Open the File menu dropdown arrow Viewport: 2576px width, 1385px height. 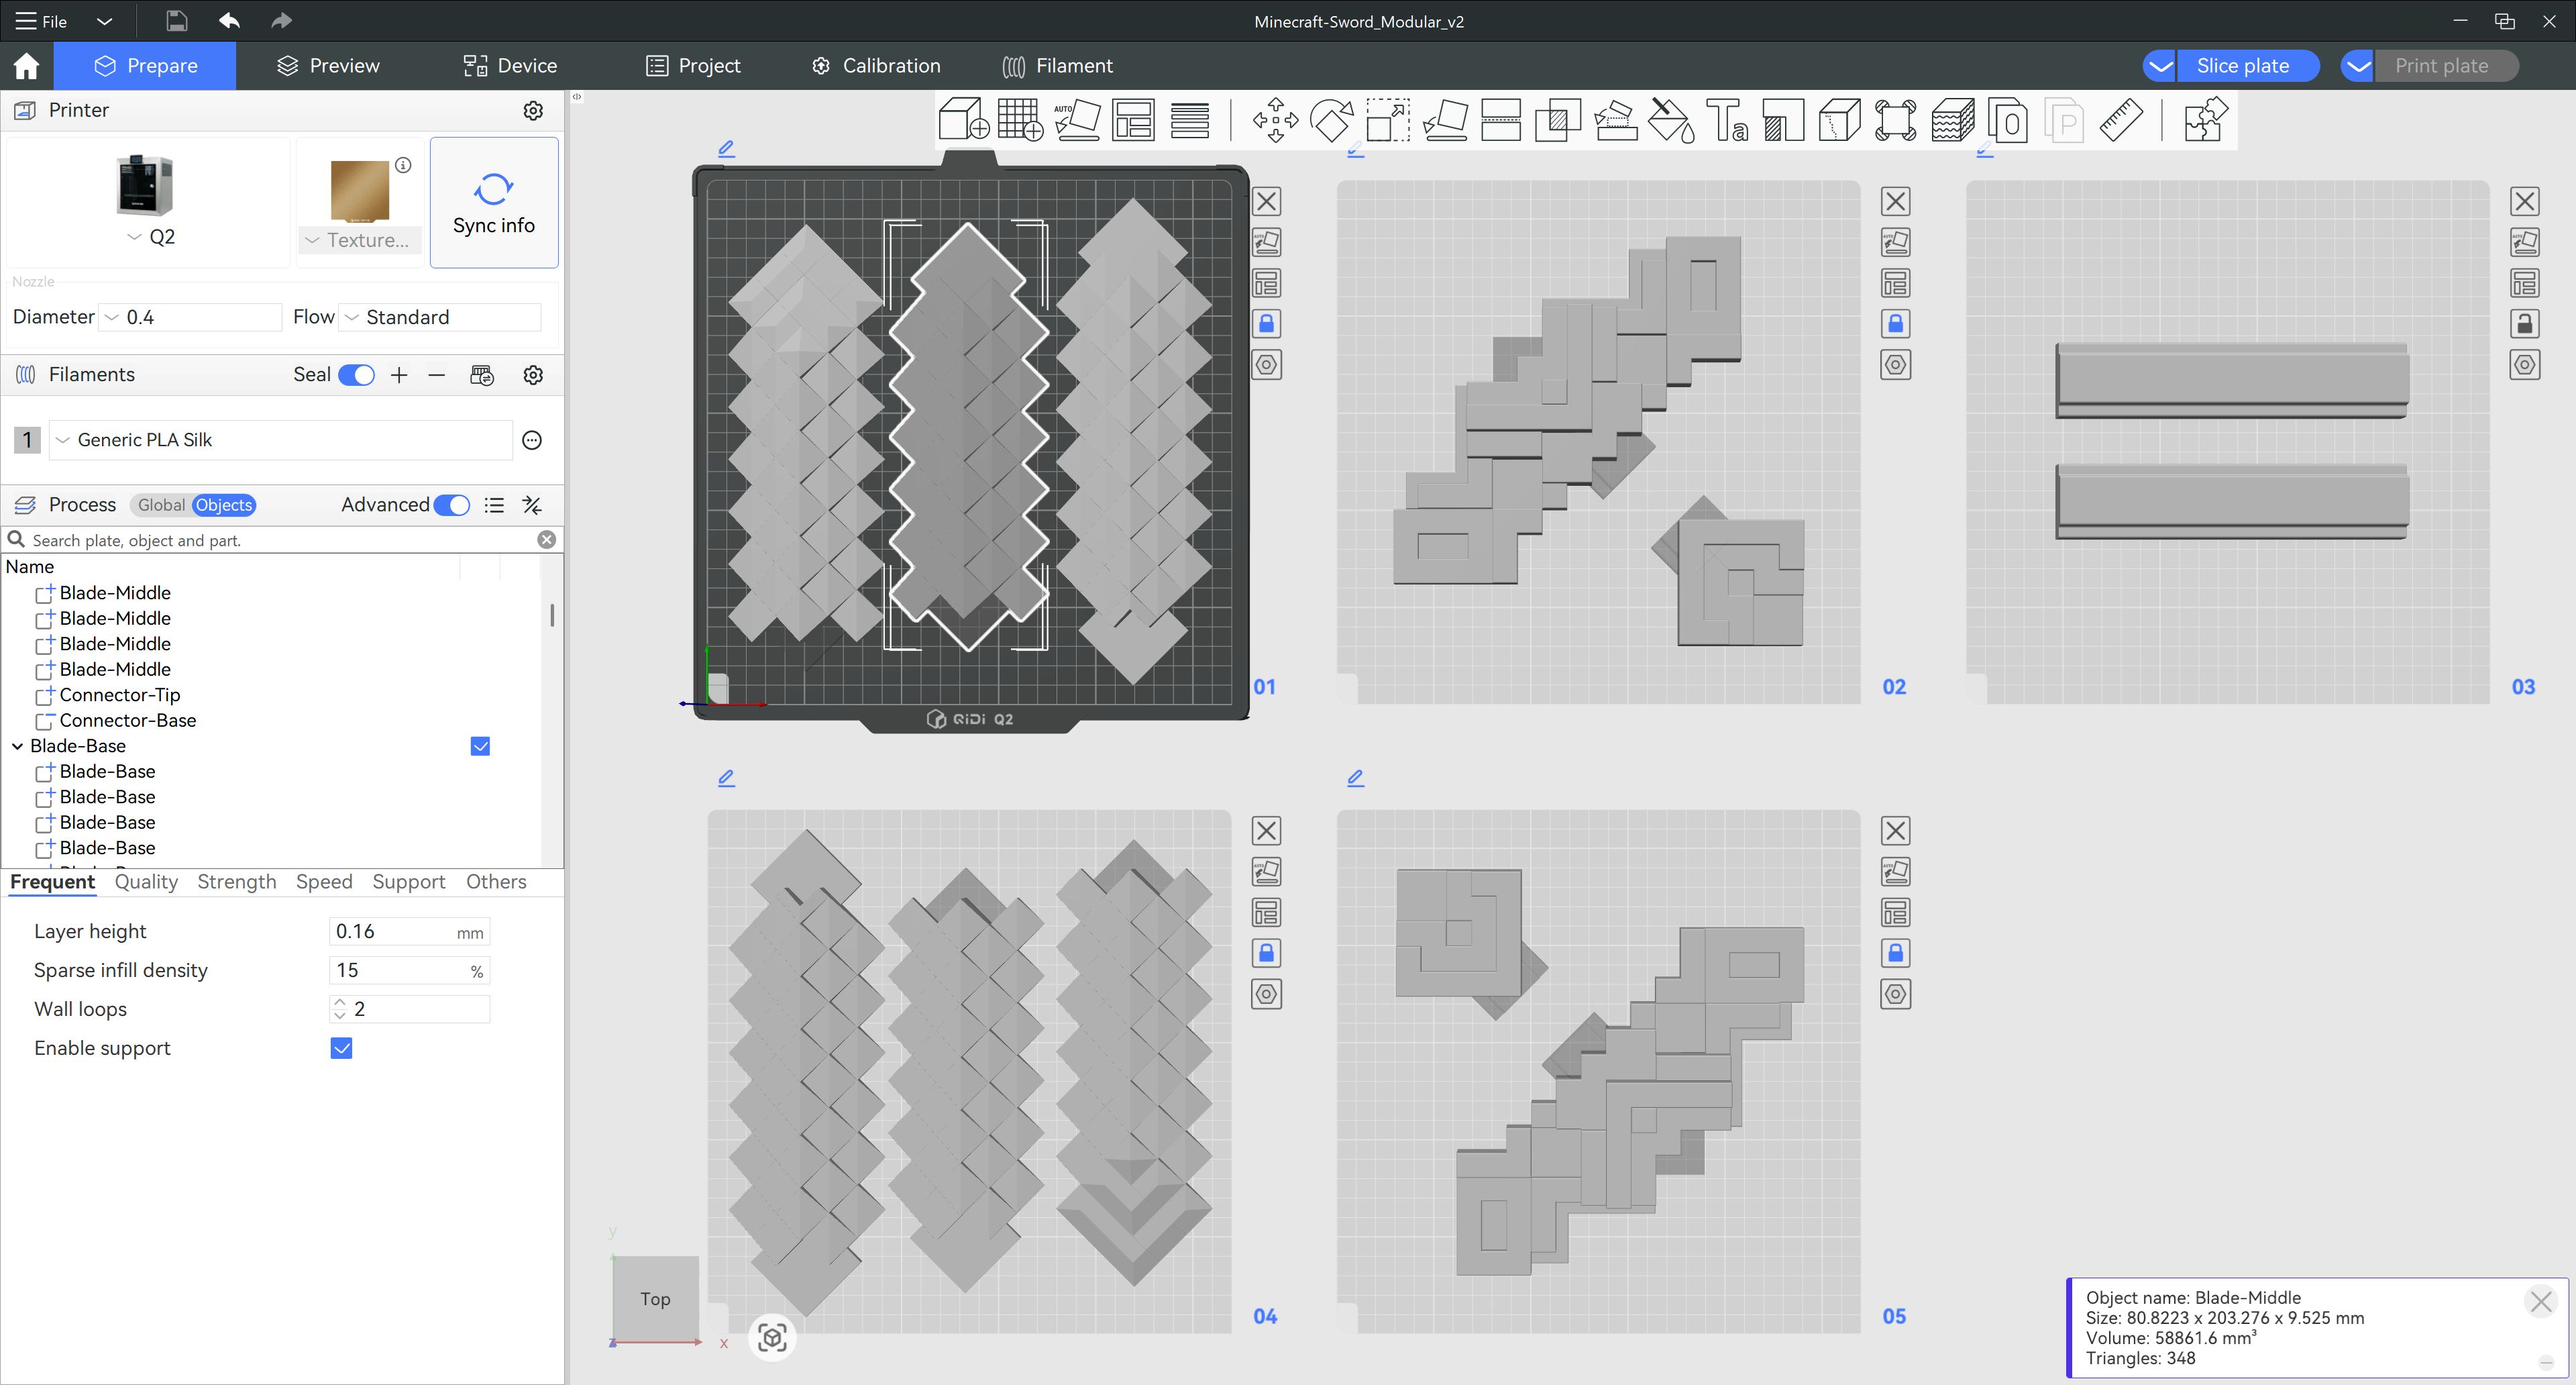[104, 21]
